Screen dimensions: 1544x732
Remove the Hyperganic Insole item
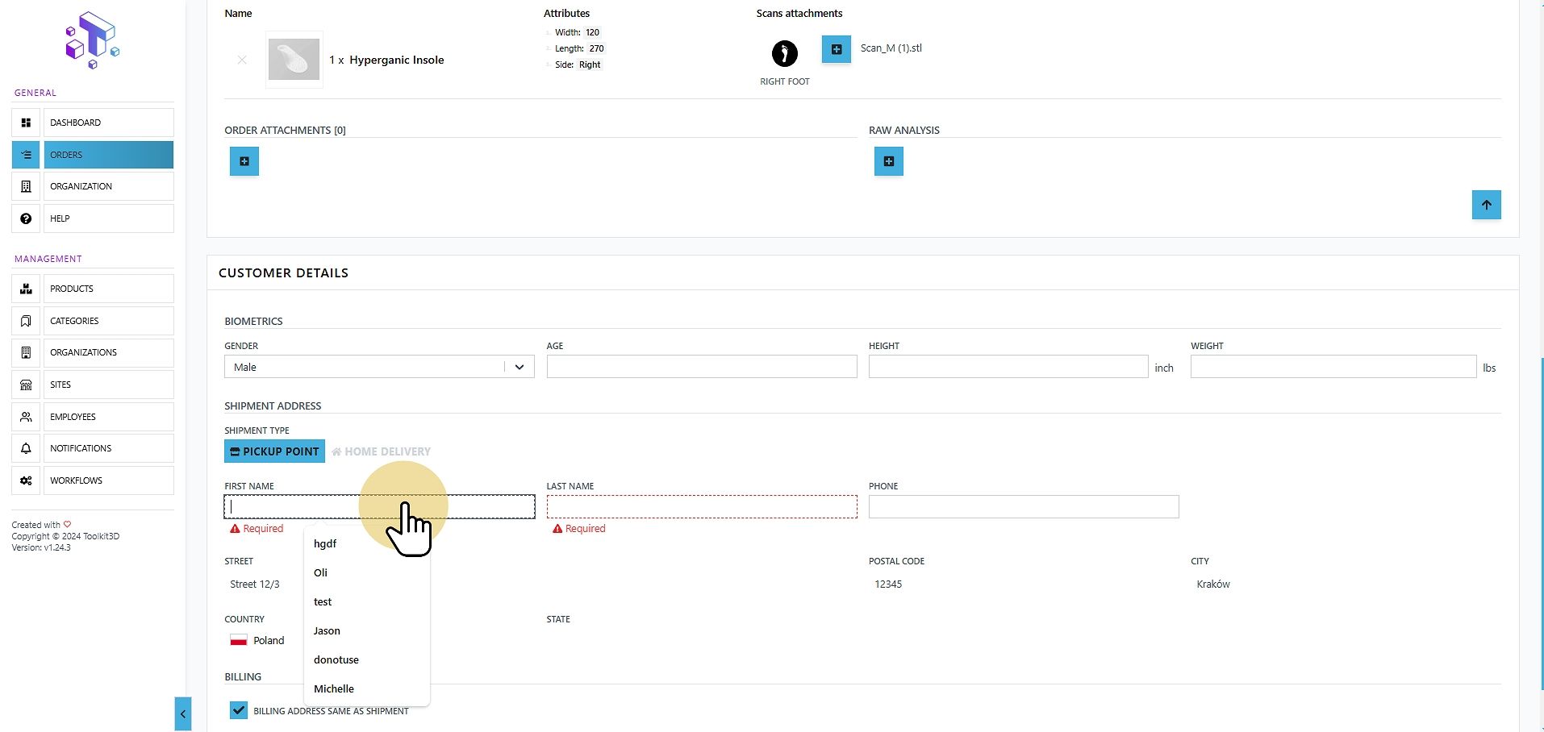pyautogui.click(x=242, y=60)
